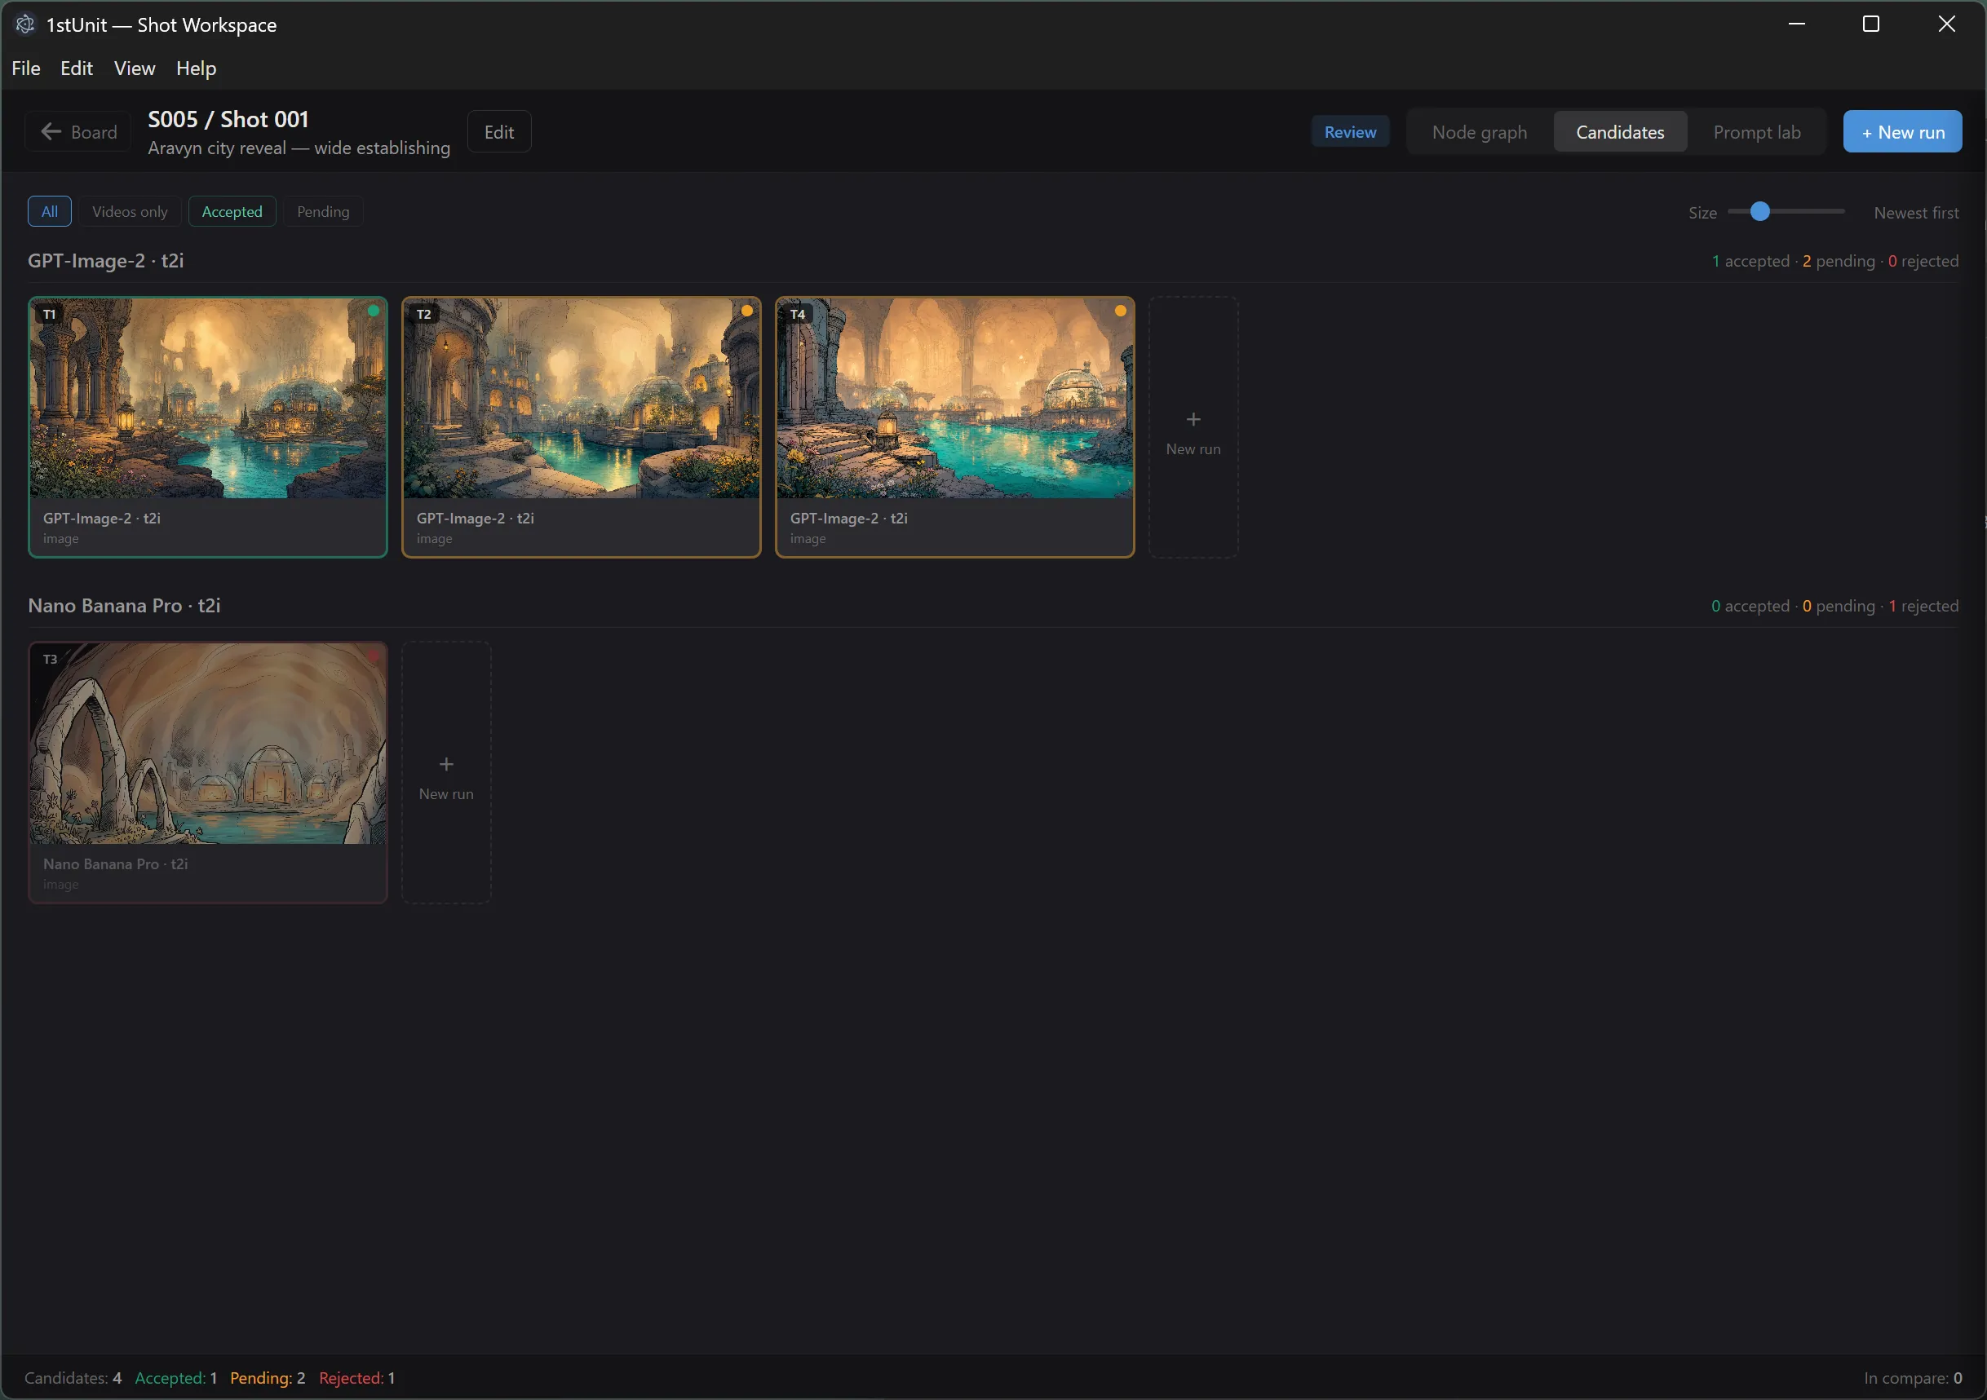Click '0 accepted · 0 pending · 1 rejected' summary
This screenshot has width=1987, height=1400.
pyautogui.click(x=1834, y=606)
